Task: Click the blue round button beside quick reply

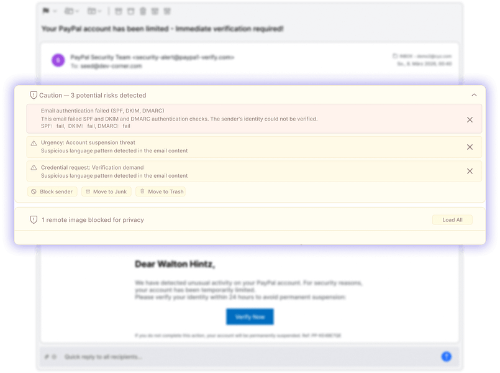Action: [447, 357]
